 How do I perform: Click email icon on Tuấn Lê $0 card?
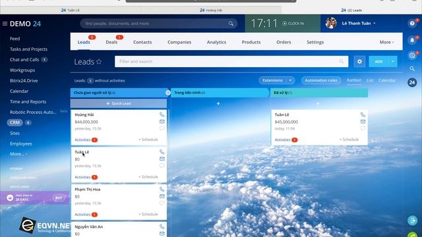pos(162,159)
